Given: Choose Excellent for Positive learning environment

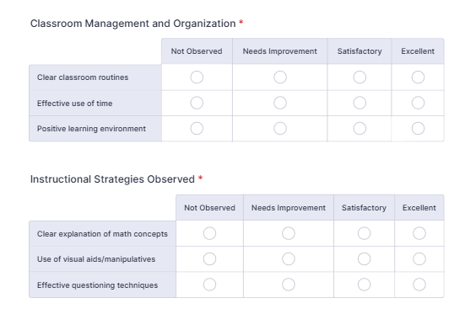Looking at the screenshot, I should pyautogui.click(x=418, y=129).
